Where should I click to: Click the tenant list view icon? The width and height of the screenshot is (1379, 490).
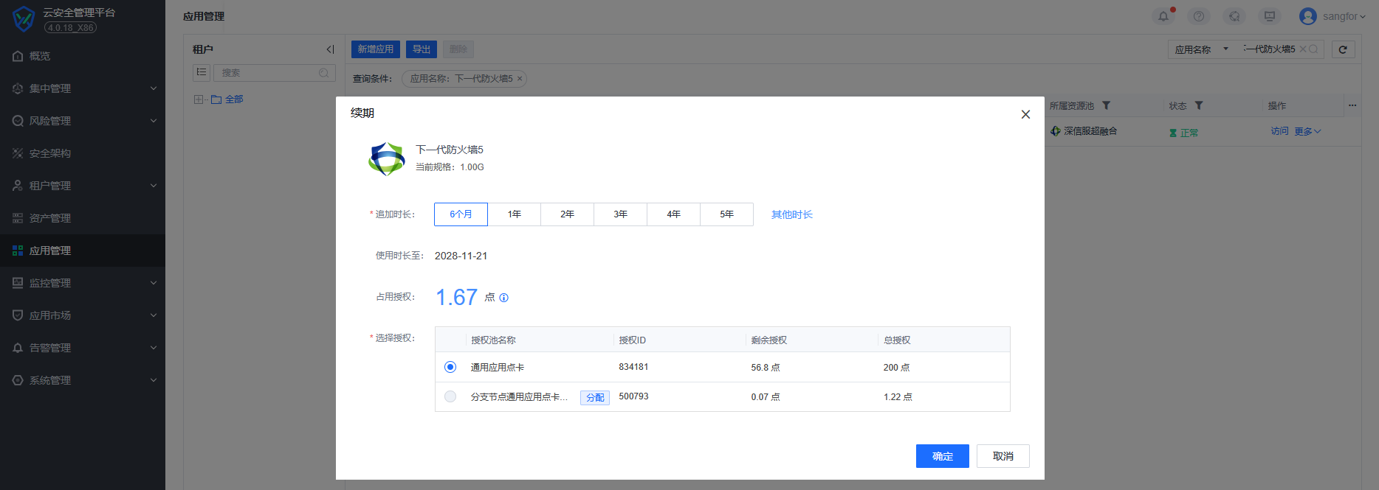[x=202, y=72]
